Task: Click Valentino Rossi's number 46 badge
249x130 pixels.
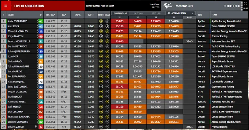Action: [x=41, y=102]
